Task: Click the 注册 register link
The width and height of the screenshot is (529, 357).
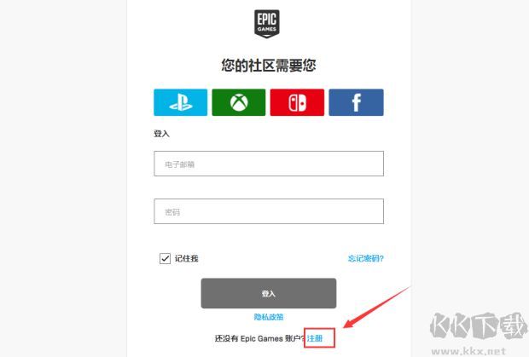Action: [315, 338]
